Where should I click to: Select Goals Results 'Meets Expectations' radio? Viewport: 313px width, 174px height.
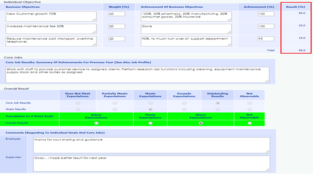point(150,109)
